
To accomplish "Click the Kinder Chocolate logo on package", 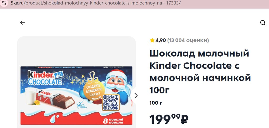I will (45, 78).
